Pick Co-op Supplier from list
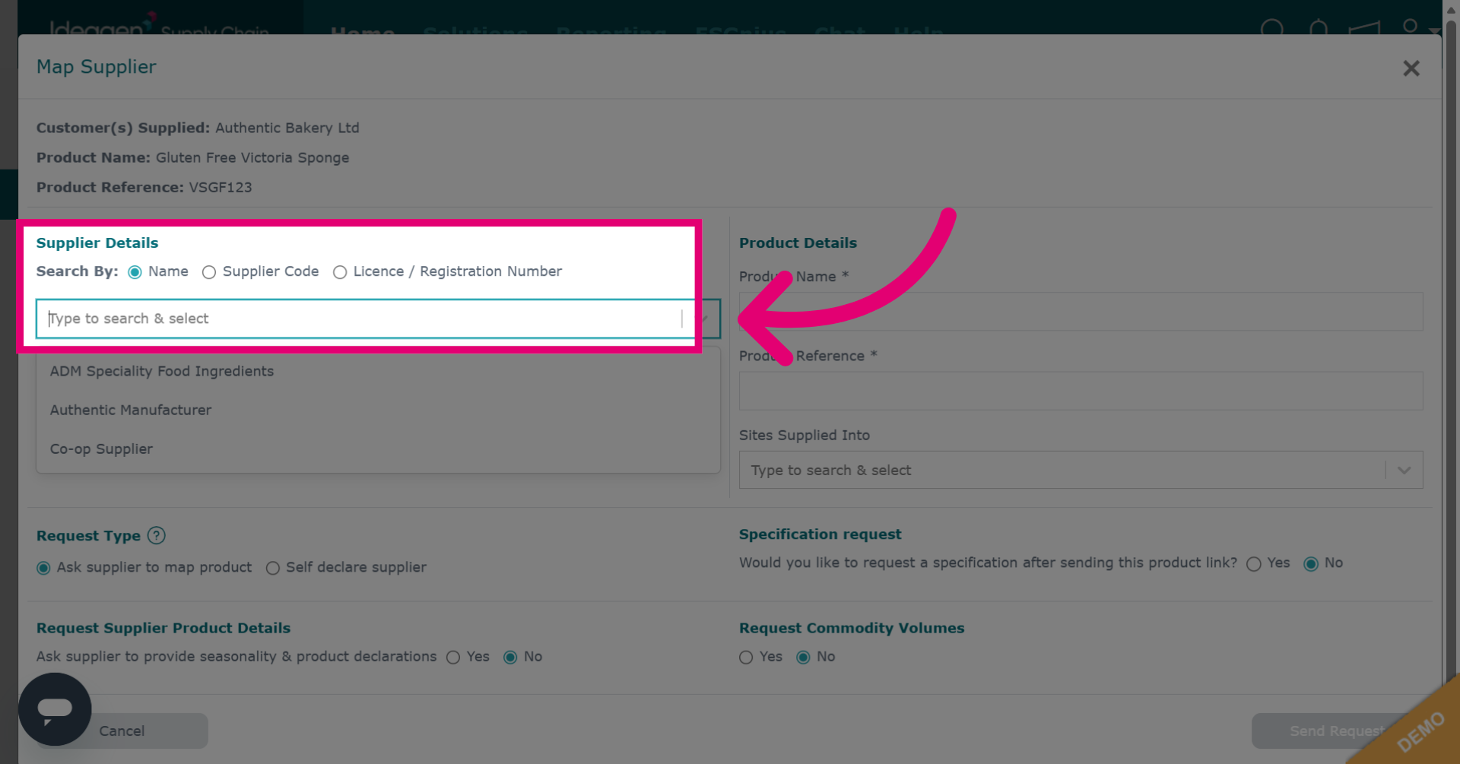 coord(378,449)
